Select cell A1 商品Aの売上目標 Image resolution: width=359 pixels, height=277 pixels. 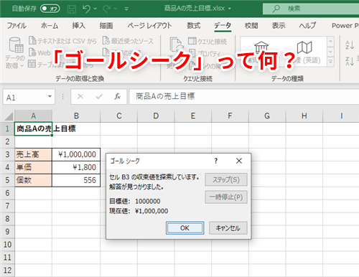pyautogui.click(x=34, y=129)
